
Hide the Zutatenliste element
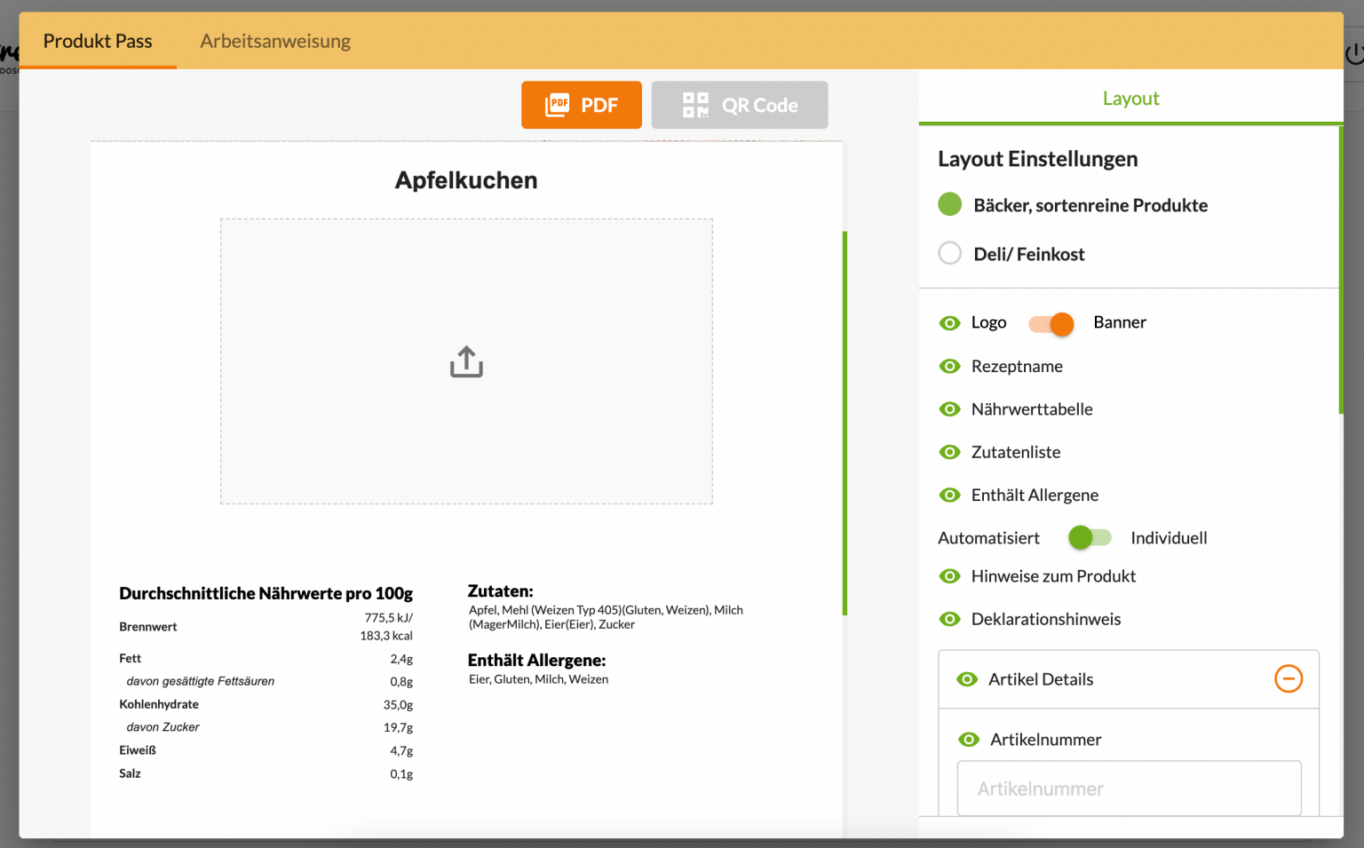pos(949,451)
